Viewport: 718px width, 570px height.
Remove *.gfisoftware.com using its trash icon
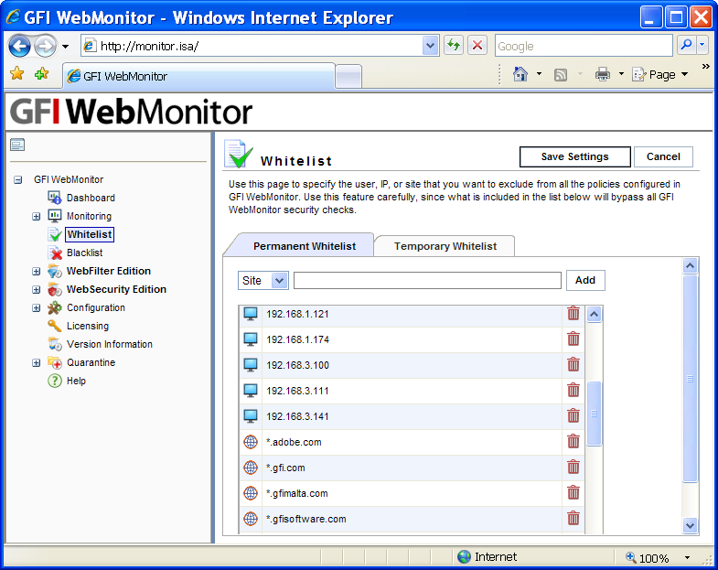pos(573,519)
